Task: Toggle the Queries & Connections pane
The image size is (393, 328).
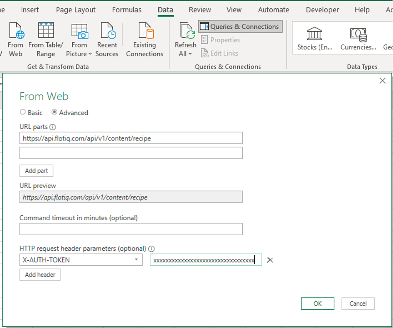Action: point(241,27)
